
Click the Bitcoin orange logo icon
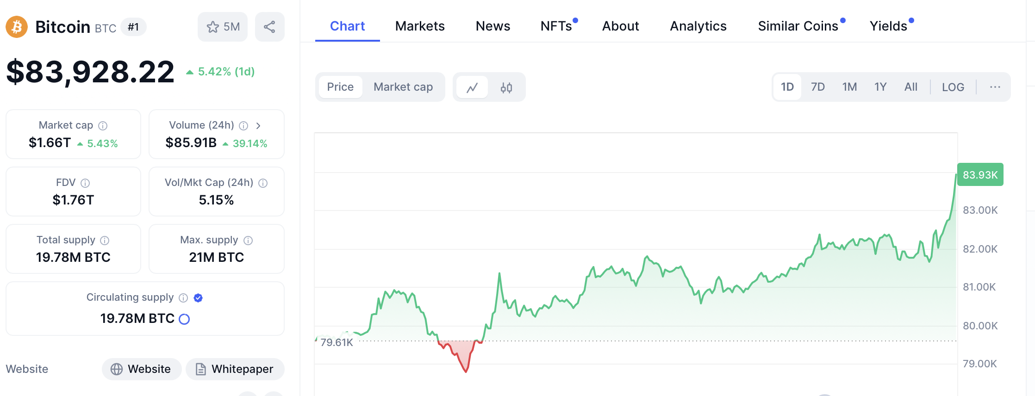point(17,27)
